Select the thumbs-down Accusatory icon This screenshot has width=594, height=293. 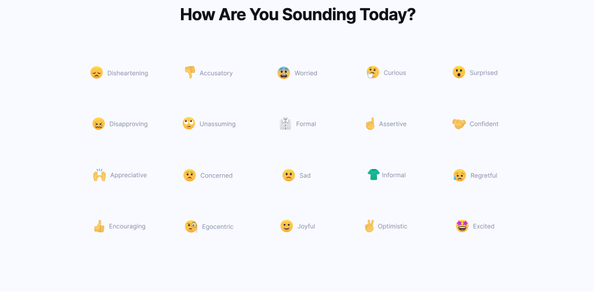pos(190,72)
